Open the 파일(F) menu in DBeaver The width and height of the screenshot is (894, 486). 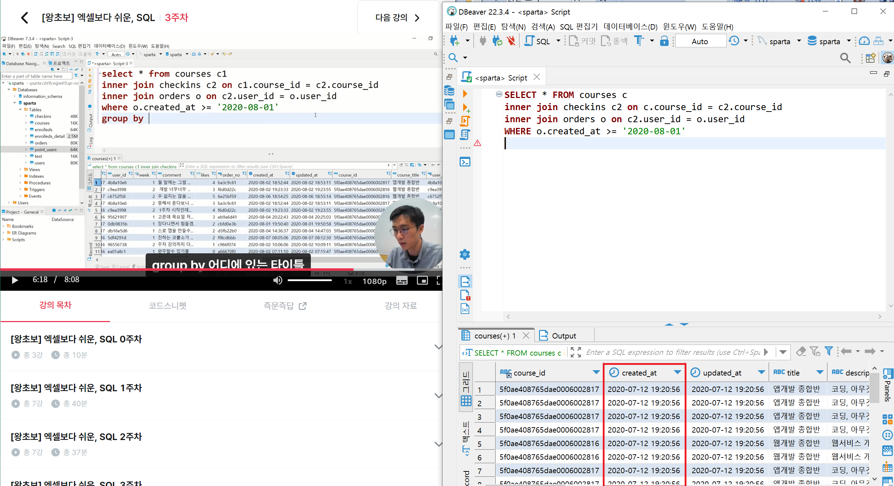tap(456, 27)
